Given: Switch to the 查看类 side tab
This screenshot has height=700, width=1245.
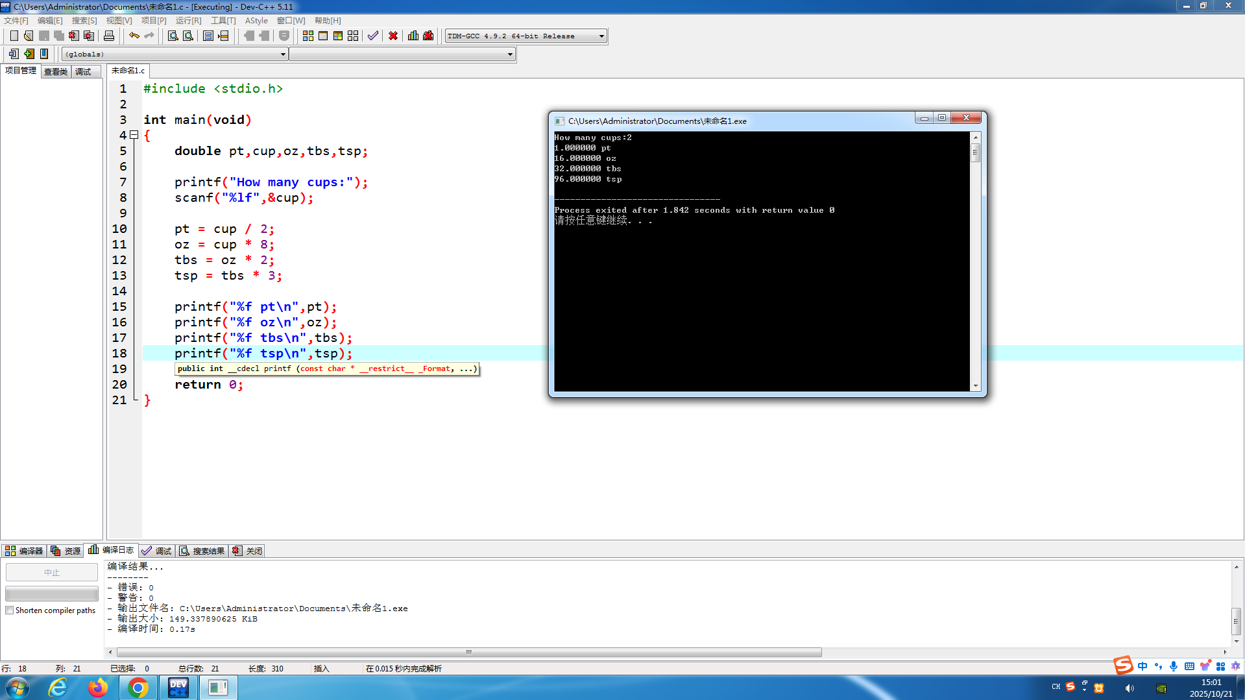Looking at the screenshot, I should [x=56, y=71].
